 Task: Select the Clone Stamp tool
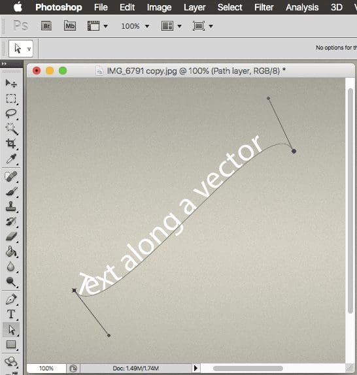[x=11, y=206]
